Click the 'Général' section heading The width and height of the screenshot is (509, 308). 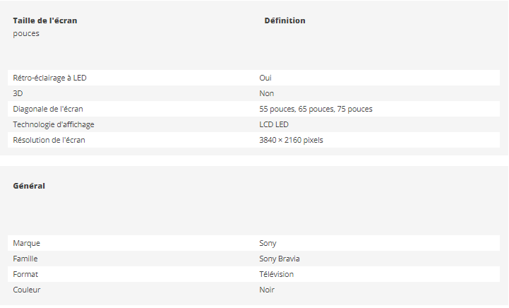coord(29,186)
